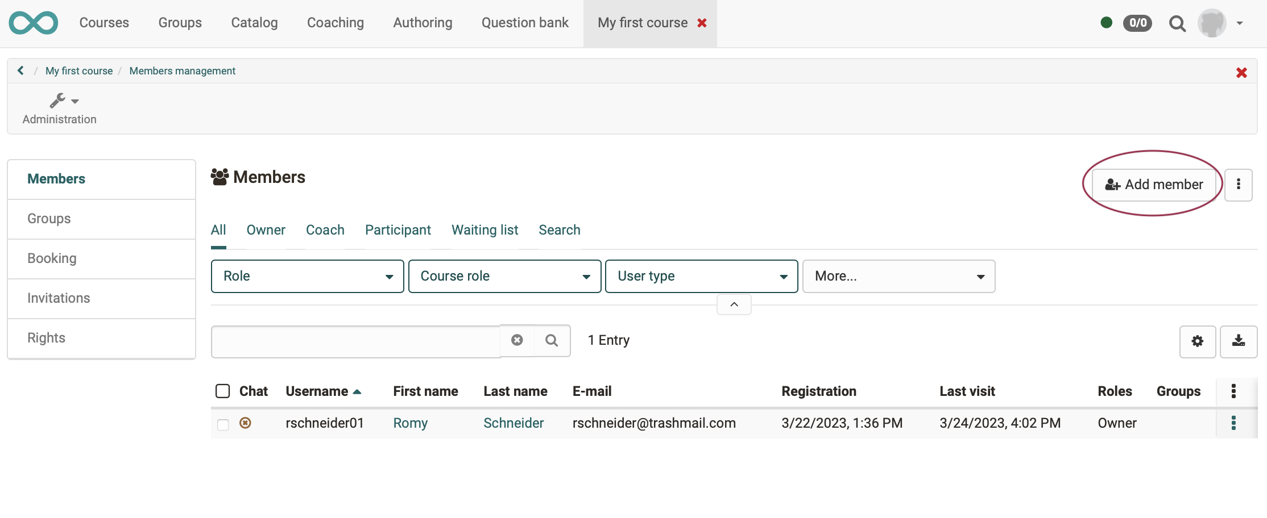
Task: Click the Add member button
Action: click(1153, 185)
